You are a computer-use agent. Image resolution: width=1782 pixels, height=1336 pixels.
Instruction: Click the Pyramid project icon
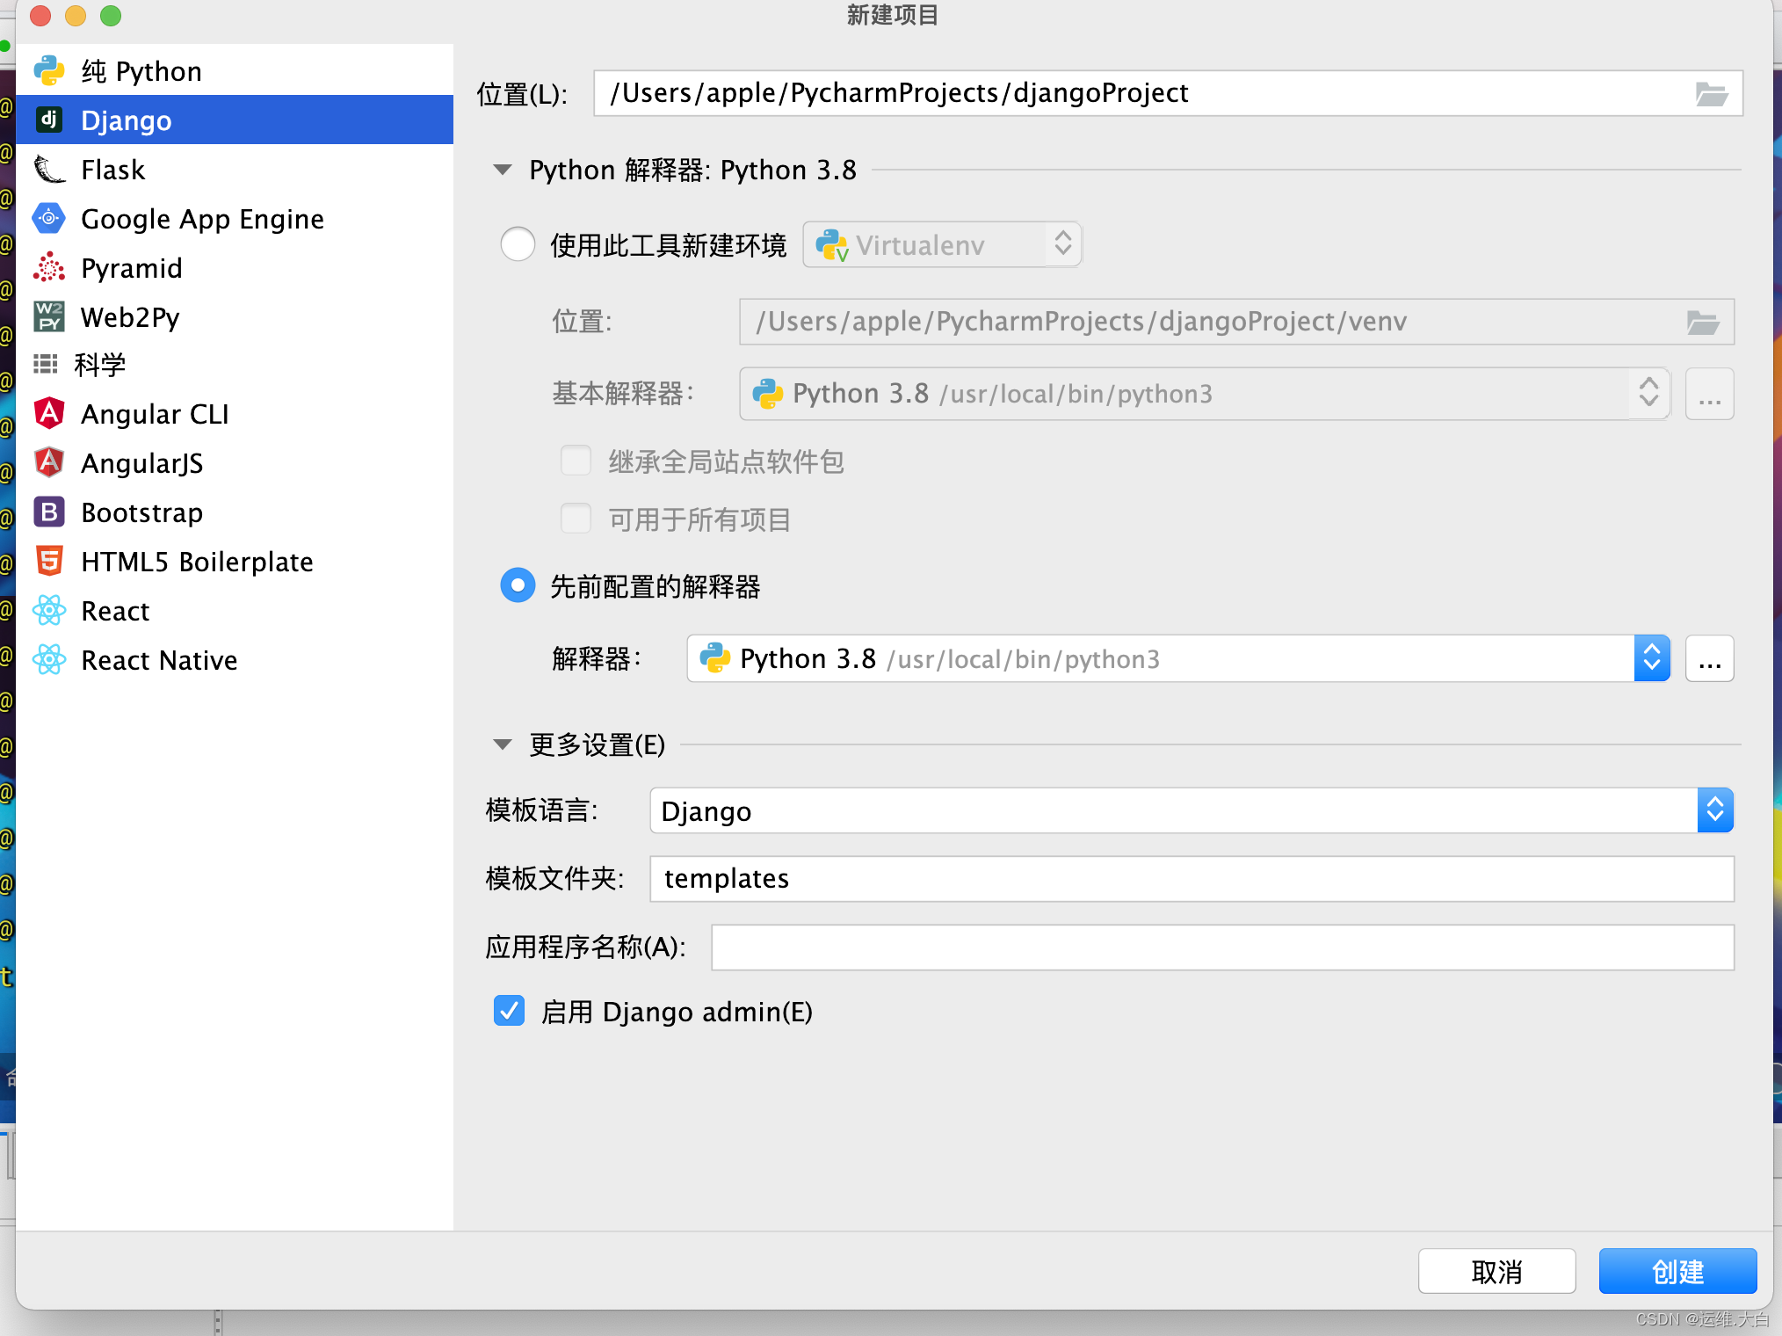(49, 267)
